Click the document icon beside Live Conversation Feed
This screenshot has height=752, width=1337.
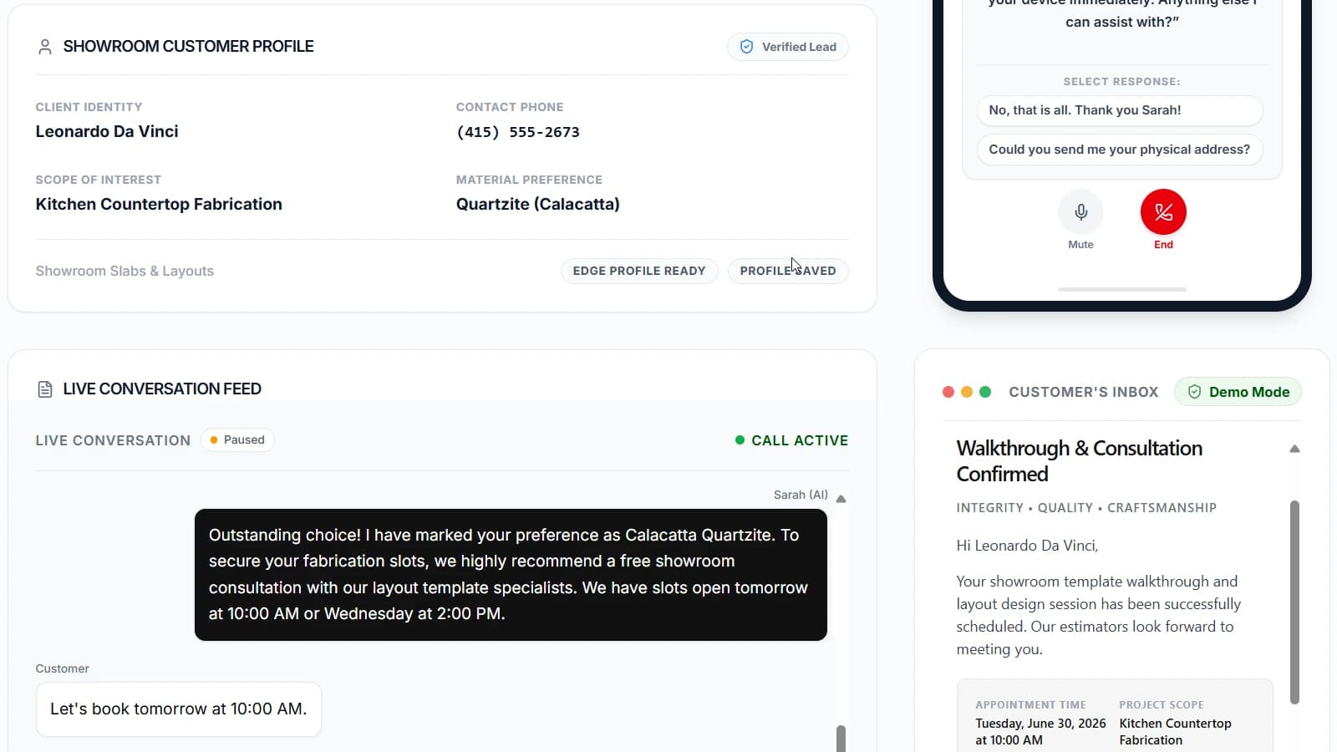click(45, 389)
